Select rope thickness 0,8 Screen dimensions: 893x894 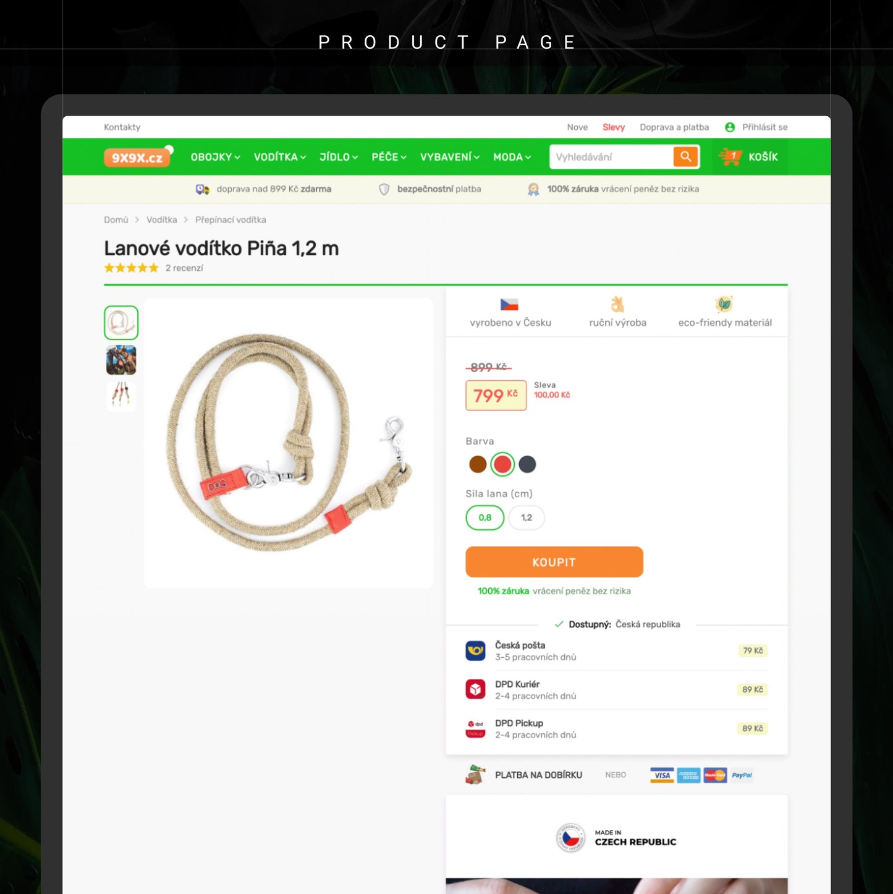click(x=485, y=517)
